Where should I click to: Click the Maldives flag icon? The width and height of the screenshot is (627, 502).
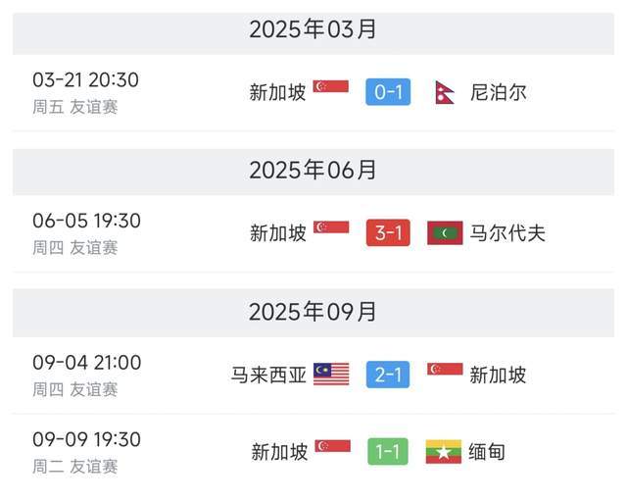[x=445, y=233]
